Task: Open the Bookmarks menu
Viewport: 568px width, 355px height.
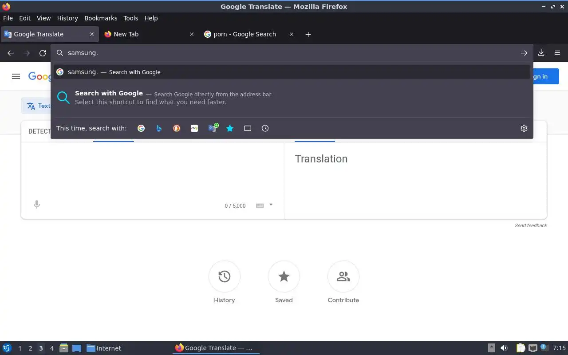Action: [x=101, y=18]
